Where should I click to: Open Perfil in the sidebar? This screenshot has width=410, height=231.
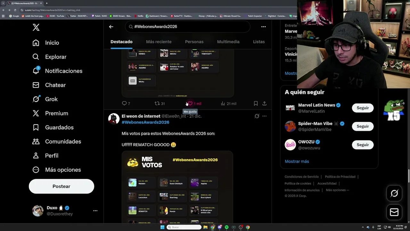(x=45, y=156)
